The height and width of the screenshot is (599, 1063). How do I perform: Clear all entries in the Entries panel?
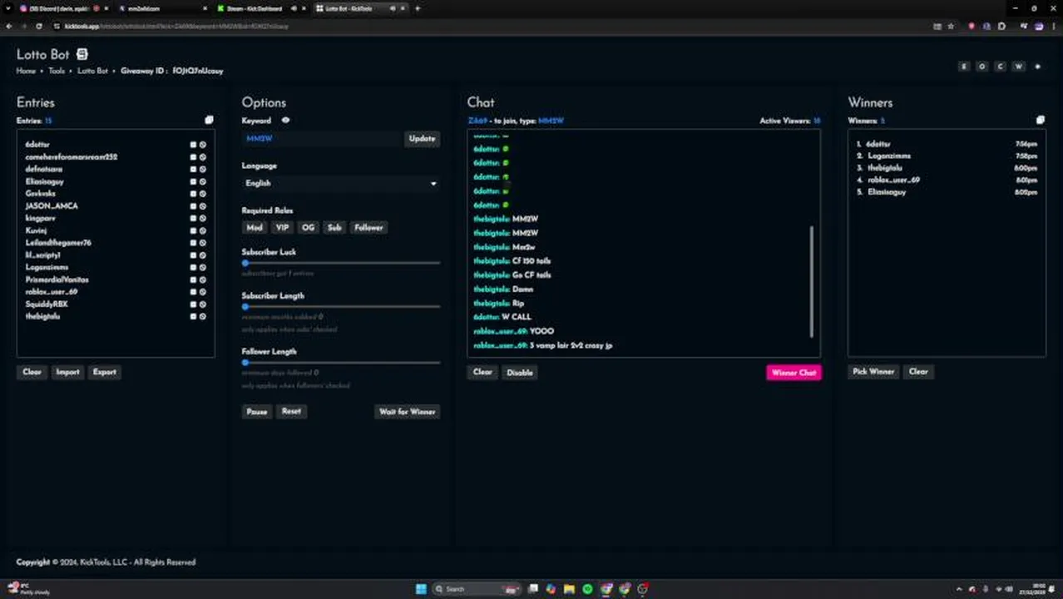32,372
